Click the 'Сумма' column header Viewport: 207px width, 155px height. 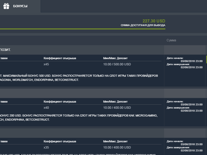(171, 40)
